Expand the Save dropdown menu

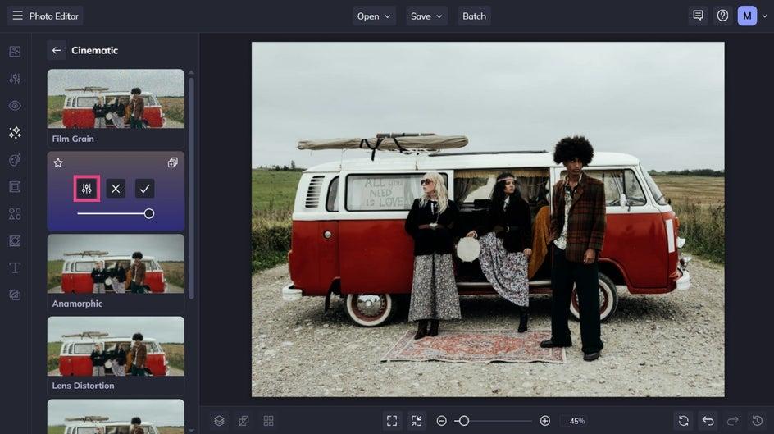click(x=426, y=16)
